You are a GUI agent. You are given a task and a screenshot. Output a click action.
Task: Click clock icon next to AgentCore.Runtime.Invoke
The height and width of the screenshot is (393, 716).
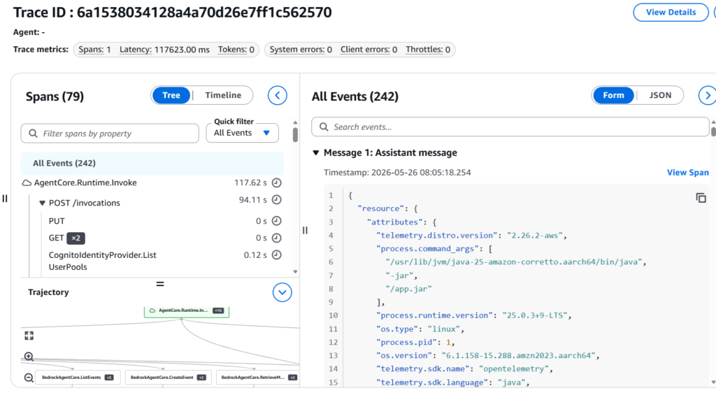[x=277, y=183]
